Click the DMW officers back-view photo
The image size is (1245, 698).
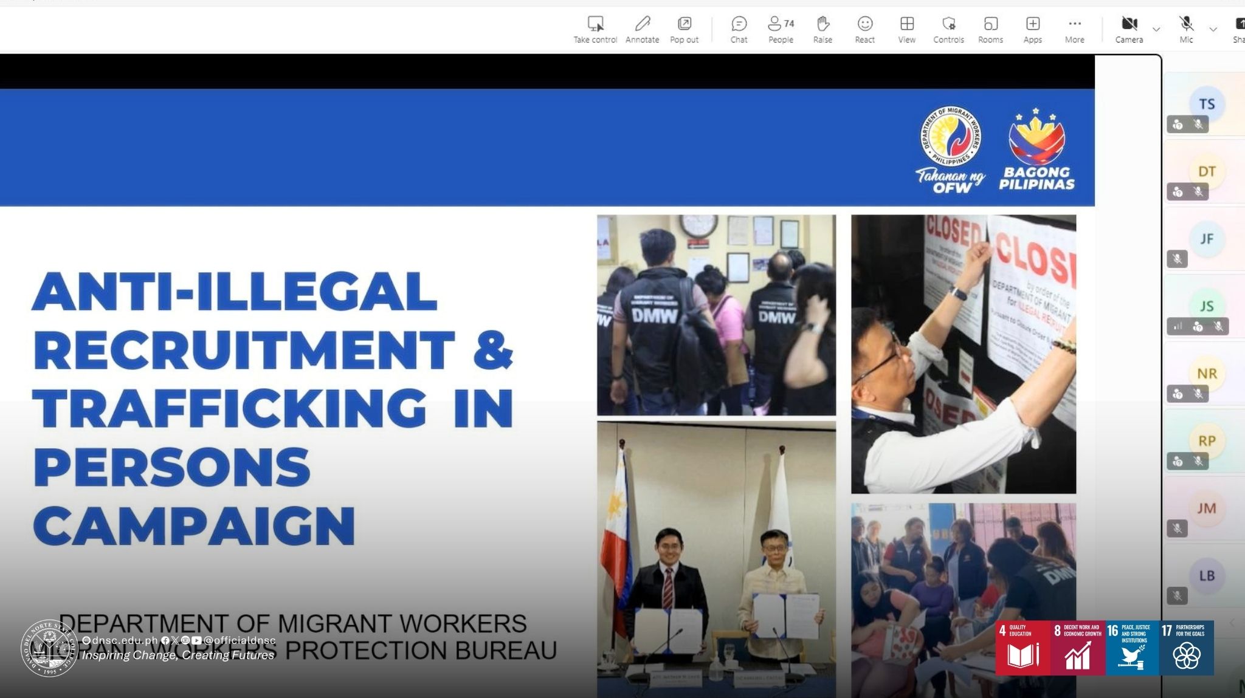click(x=716, y=315)
